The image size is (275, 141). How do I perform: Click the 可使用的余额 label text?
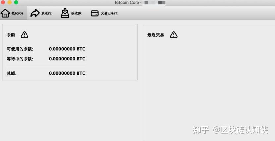[20, 49]
